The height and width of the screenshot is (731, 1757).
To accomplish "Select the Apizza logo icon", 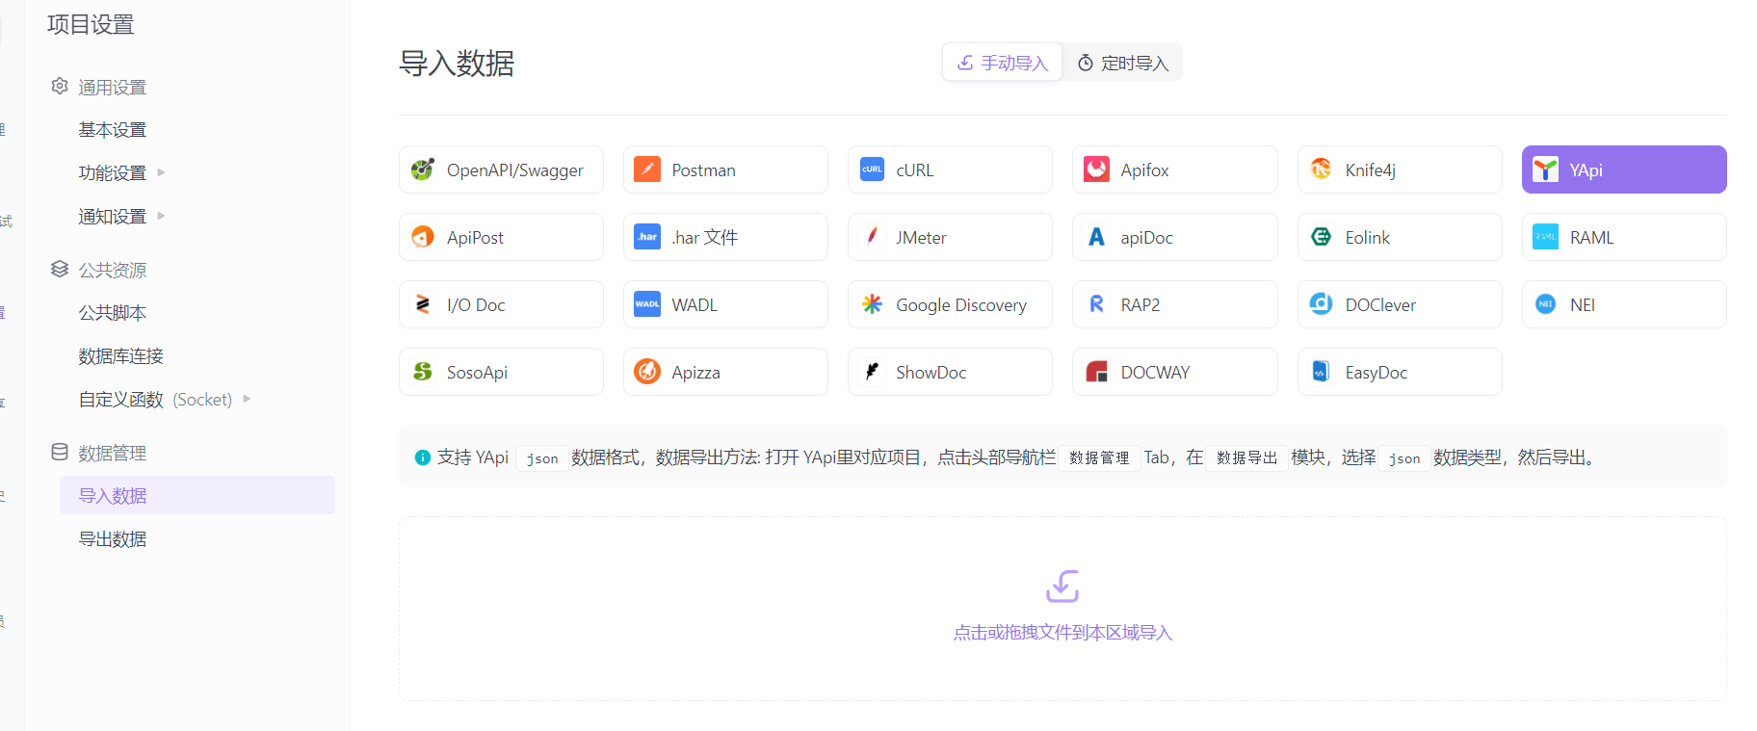I will pyautogui.click(x=647, y=372).
